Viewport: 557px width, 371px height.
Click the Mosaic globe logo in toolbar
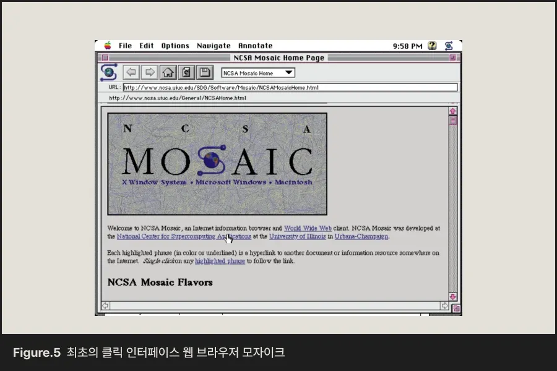pyautogui.click(x=109, y=72)
